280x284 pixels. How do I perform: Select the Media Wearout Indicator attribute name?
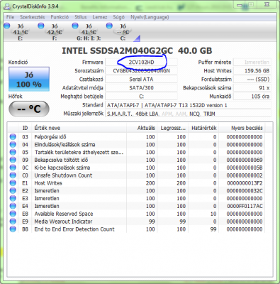tap(63, 222)
